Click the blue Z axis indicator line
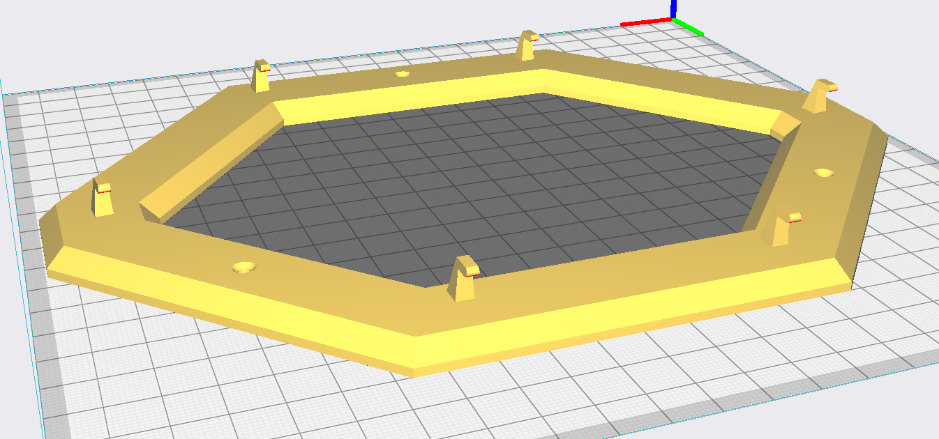Screen dimensions: 939x439 673,9
